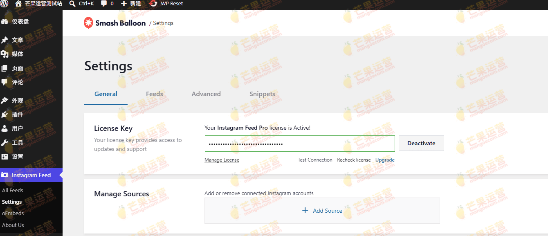
Task: Click the 插件 plugin icon
Action: pos(4,115)
